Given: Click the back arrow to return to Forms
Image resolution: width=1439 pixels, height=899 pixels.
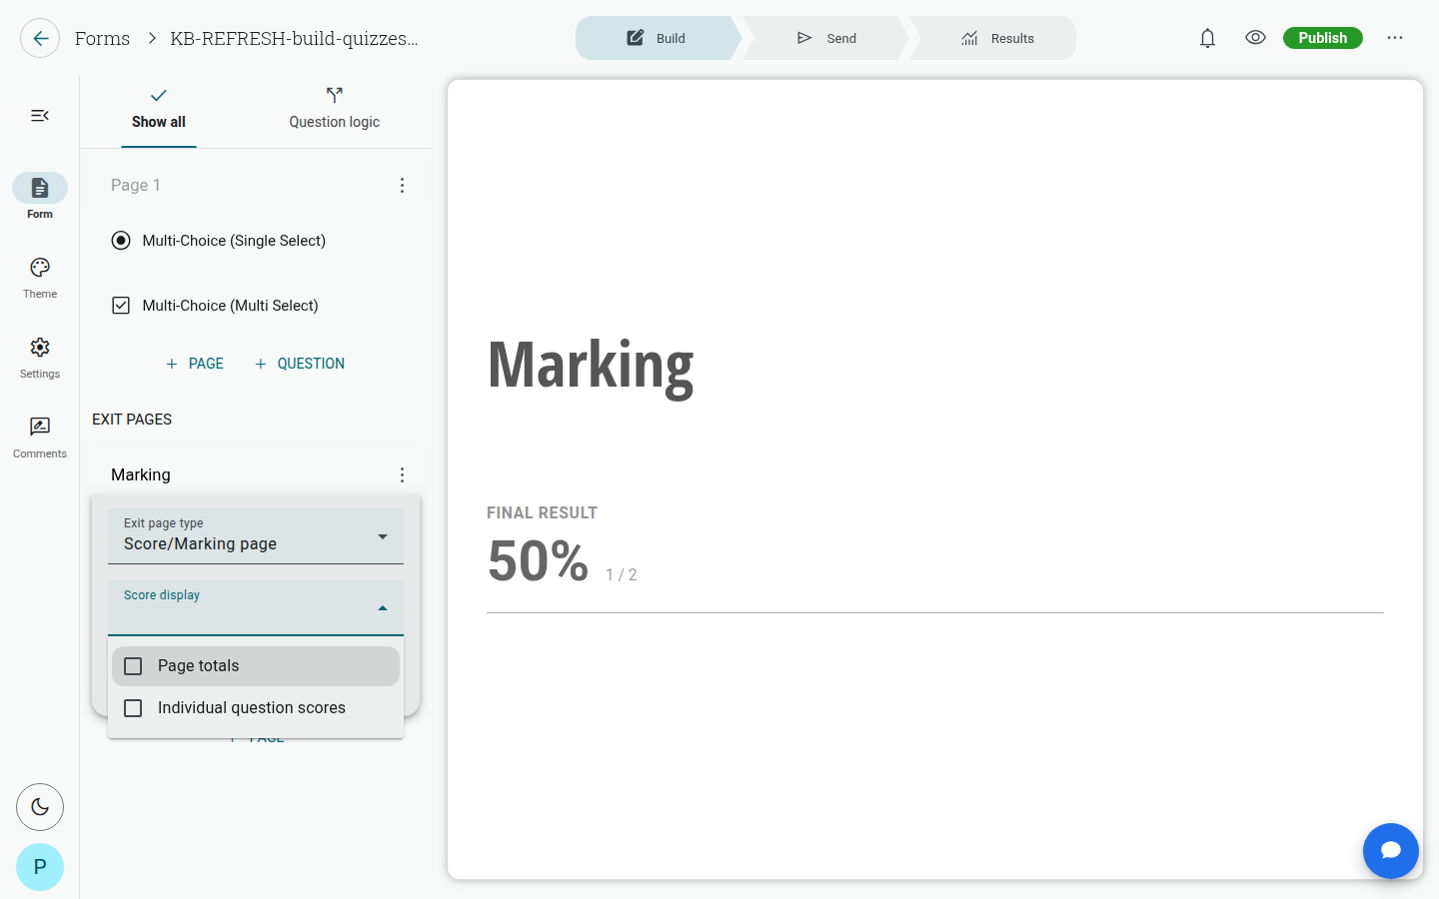Looking at the screenshot, I should (40, 38).
